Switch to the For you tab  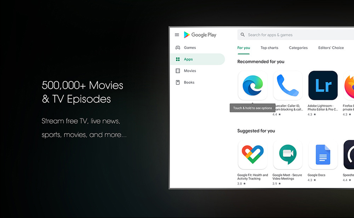pos(244,48)
